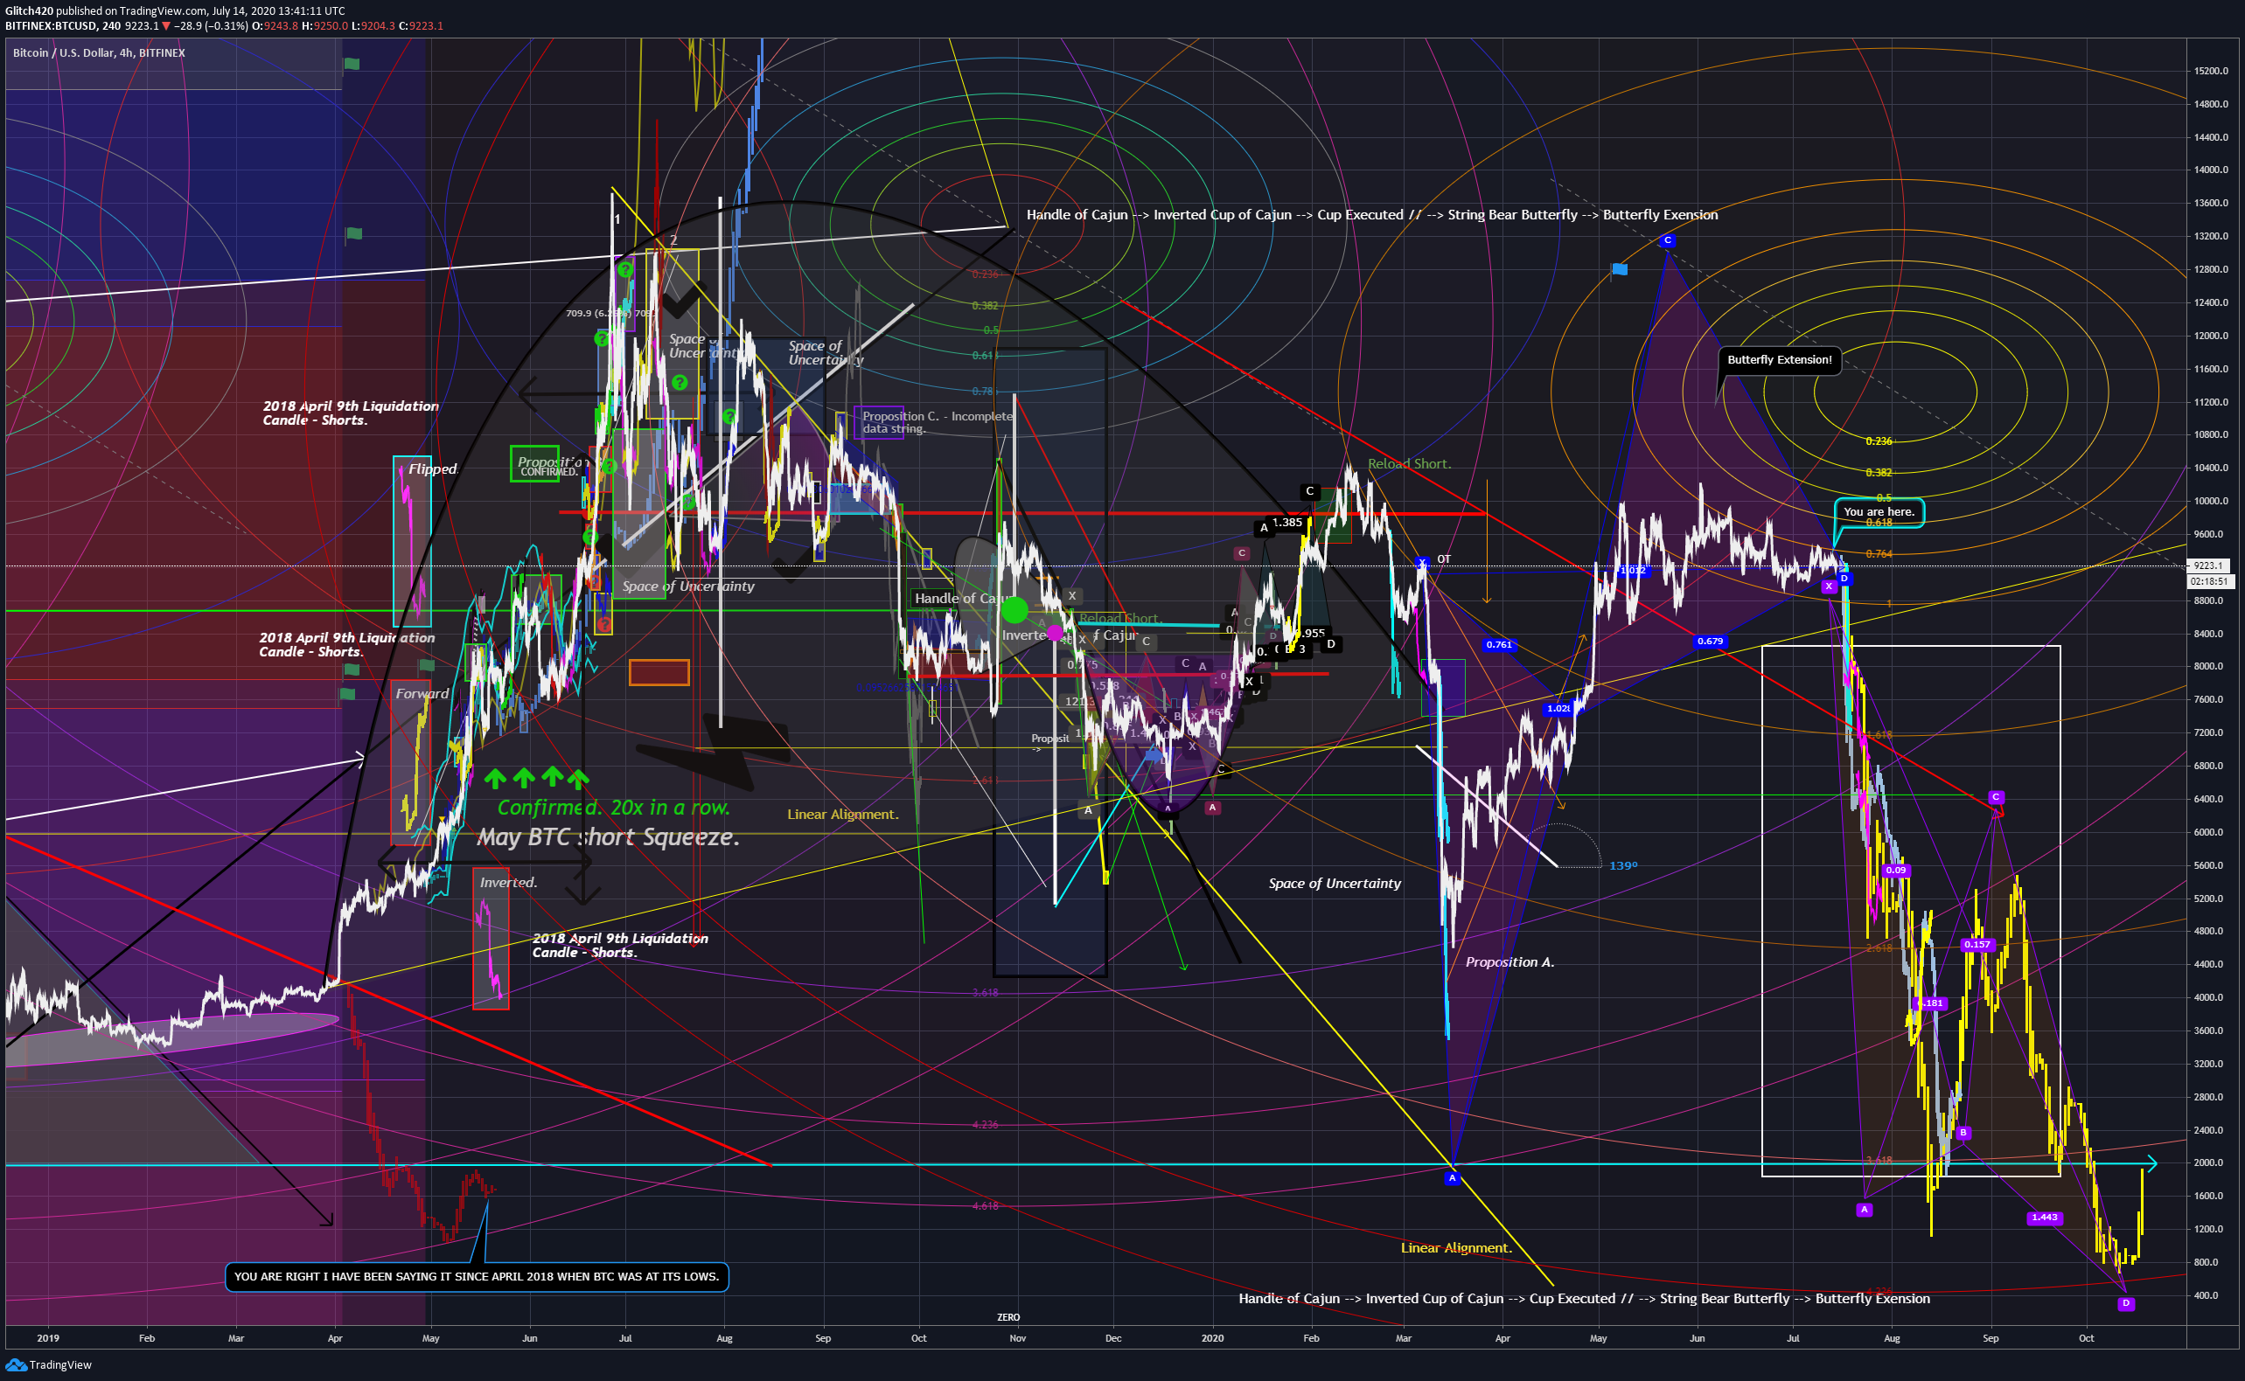This screenshot has width=2245, height=1381.
Task: Click the Glitch420 author name
Action: [29, 11]
